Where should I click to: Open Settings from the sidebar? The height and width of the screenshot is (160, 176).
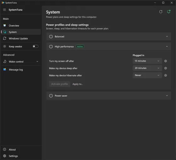tap(21, 156)
